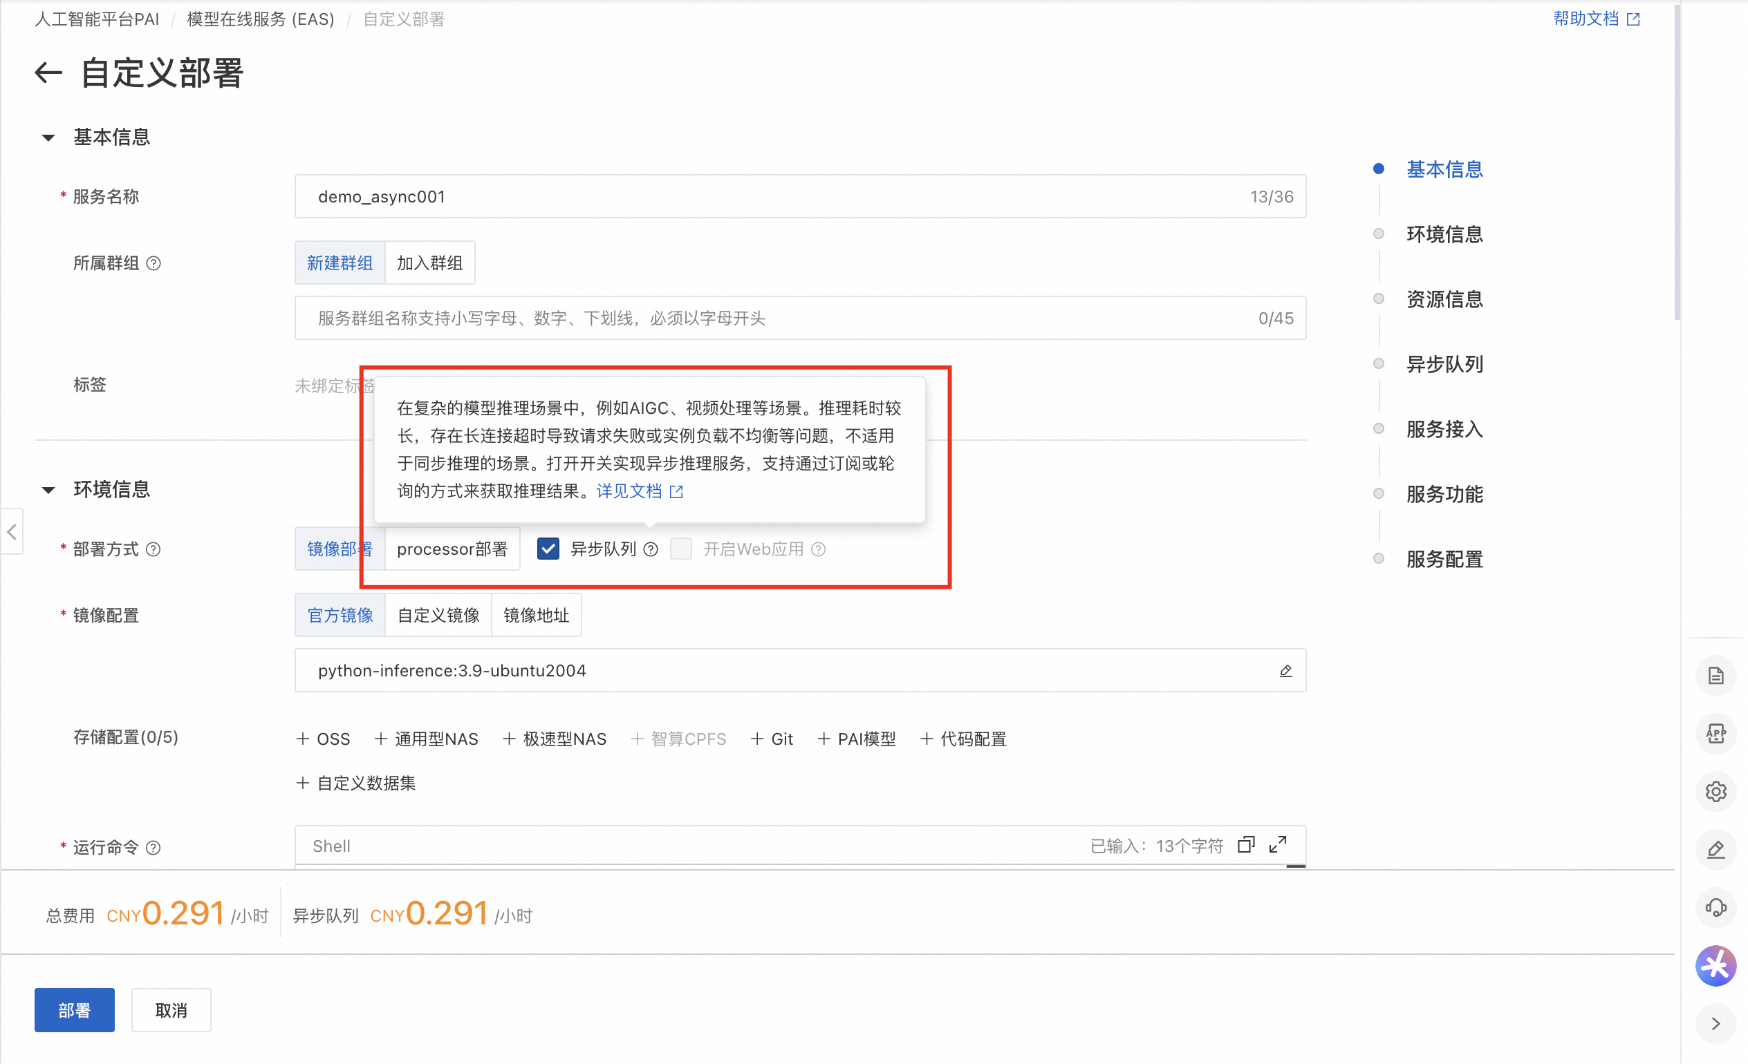The height and width of the screenshot is (1064, 1748).
Task: Click the help icon next to 部署方式
Action: coord(154,549)
